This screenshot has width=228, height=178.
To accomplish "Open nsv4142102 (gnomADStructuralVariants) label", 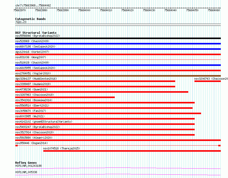I will (44, 122).
